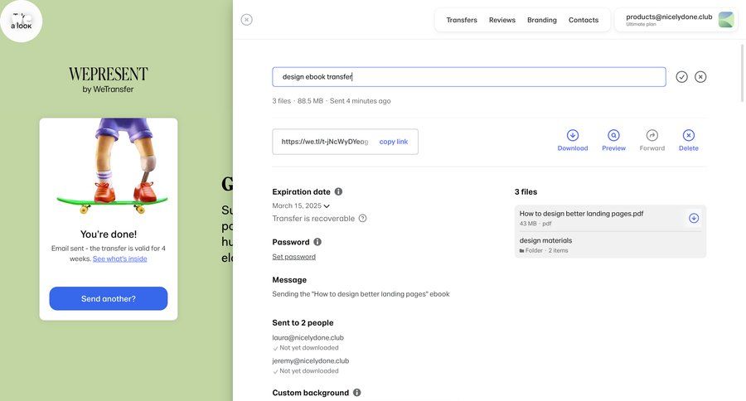Click the Download action icon
The width and height of the screenshot is (746, 401).
[573, 135]
